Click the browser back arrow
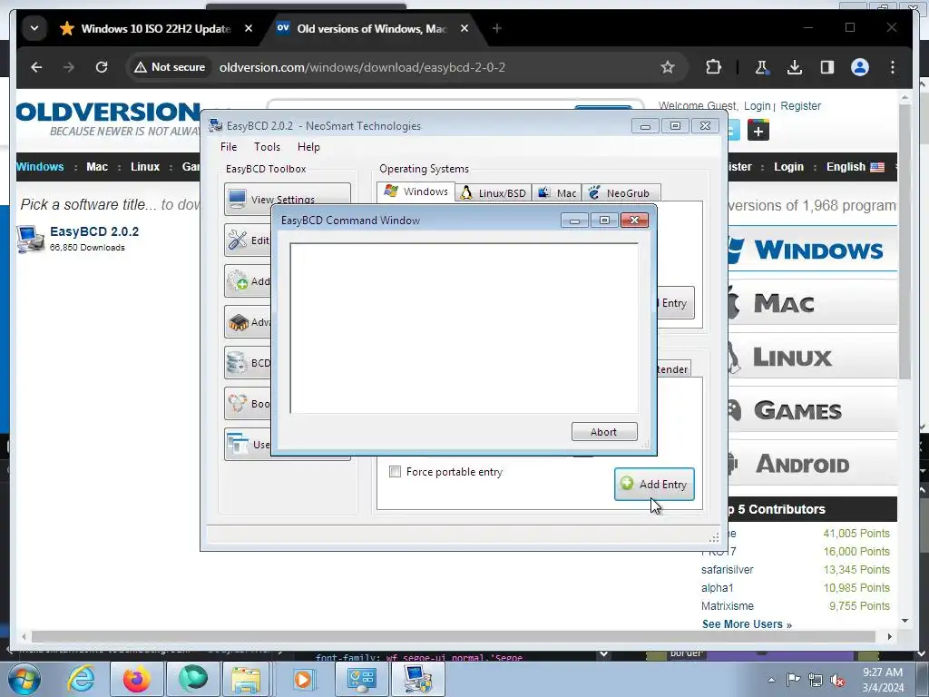The width and height of the screenshot is (929, 697). click(36, 67)
